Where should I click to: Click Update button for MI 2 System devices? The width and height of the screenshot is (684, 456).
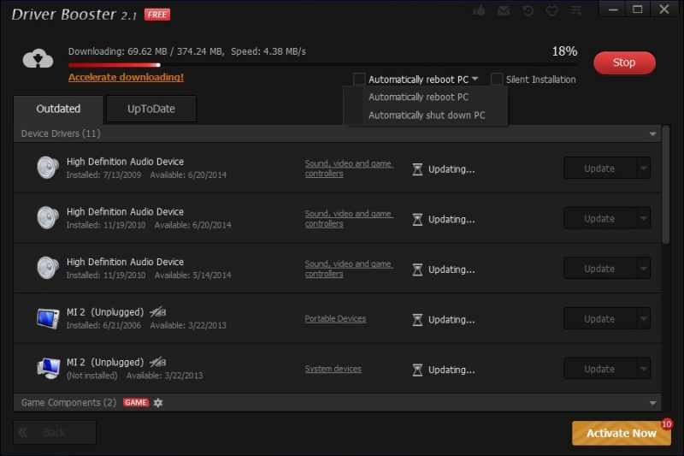pos(600,369)
